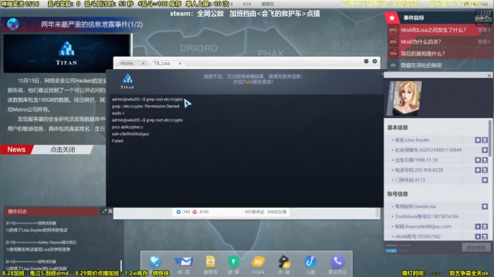This screenshot has height=277, width=494.
Task: Click the shield icon on the 常用昵称 SweetLisa row
Action: click(485, 206)
